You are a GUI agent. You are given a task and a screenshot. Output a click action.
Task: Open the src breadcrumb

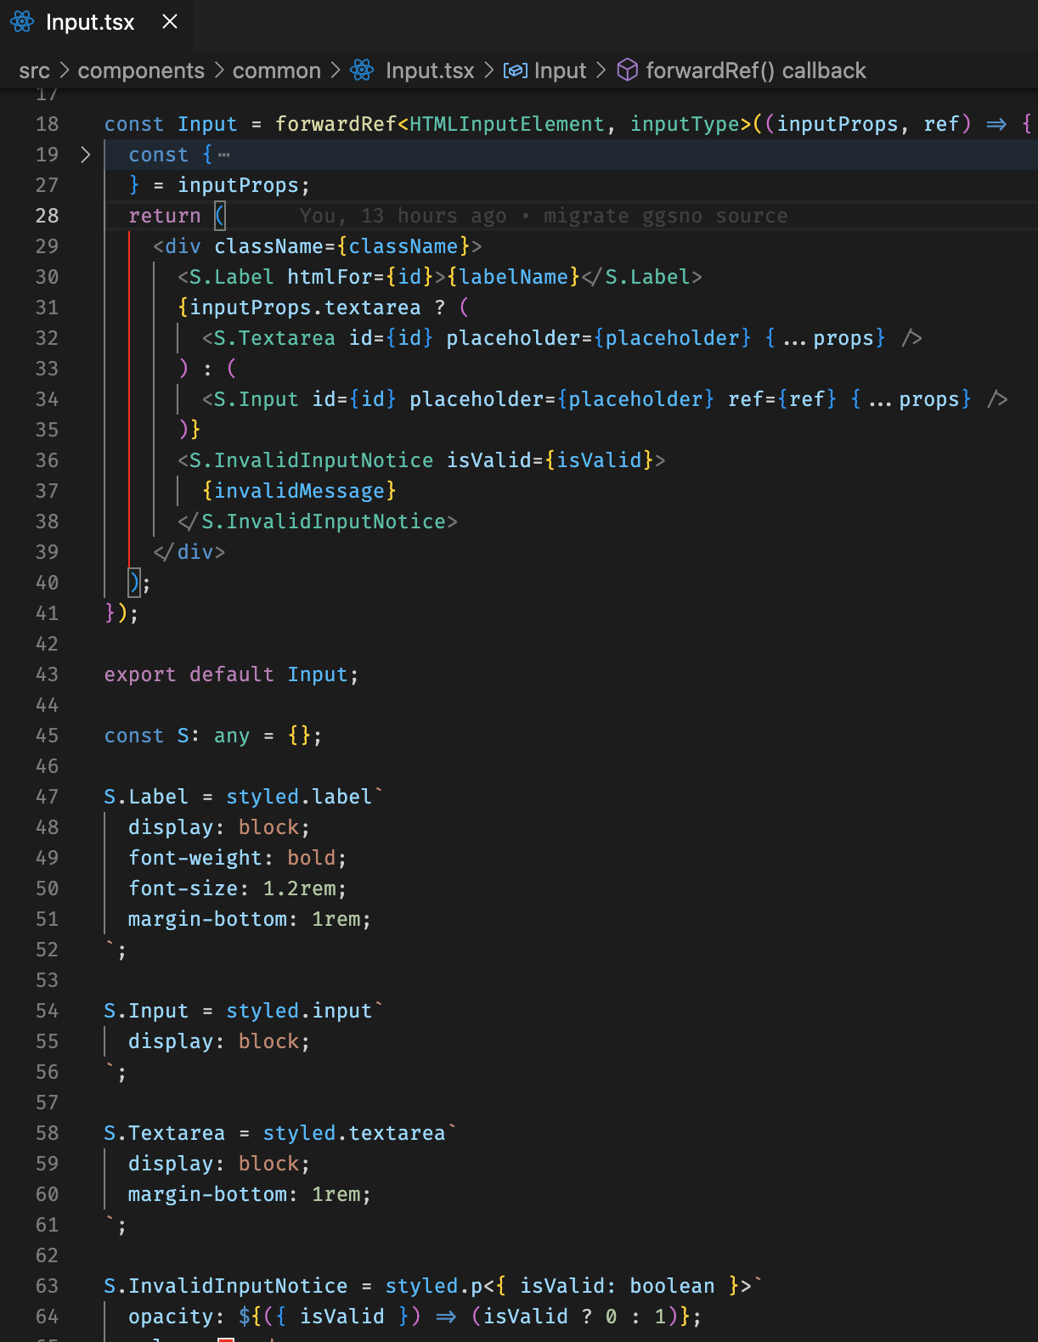[x=35, y=70]
